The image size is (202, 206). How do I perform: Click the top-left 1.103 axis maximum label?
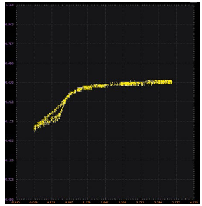point(9,5)
